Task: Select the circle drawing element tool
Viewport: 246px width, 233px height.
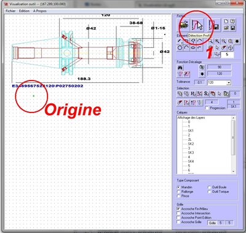Action: (180, 48)
